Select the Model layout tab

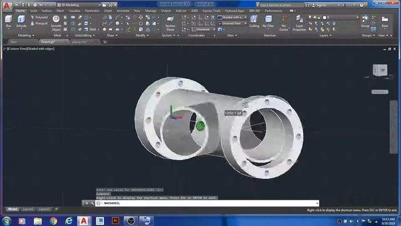(x=13, y=209)
